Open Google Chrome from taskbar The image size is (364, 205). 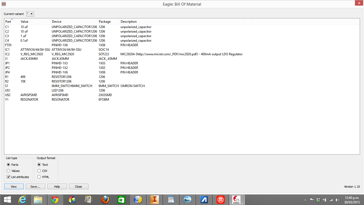click(x=55, y=200)
